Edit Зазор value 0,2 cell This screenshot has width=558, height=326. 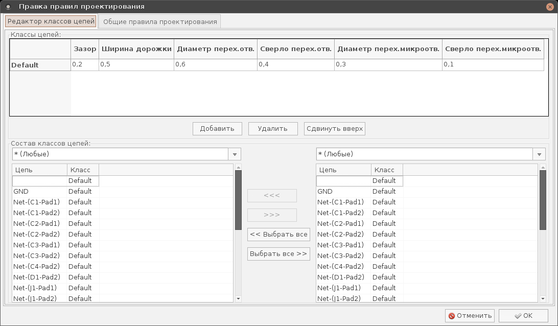85,64
